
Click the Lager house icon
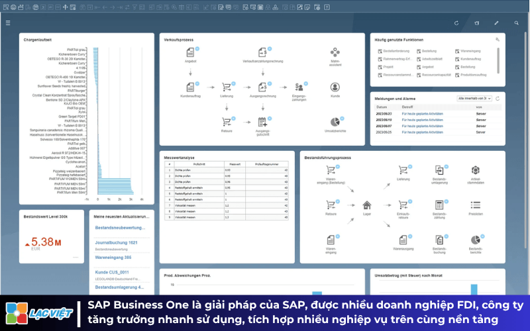point(367,205)
